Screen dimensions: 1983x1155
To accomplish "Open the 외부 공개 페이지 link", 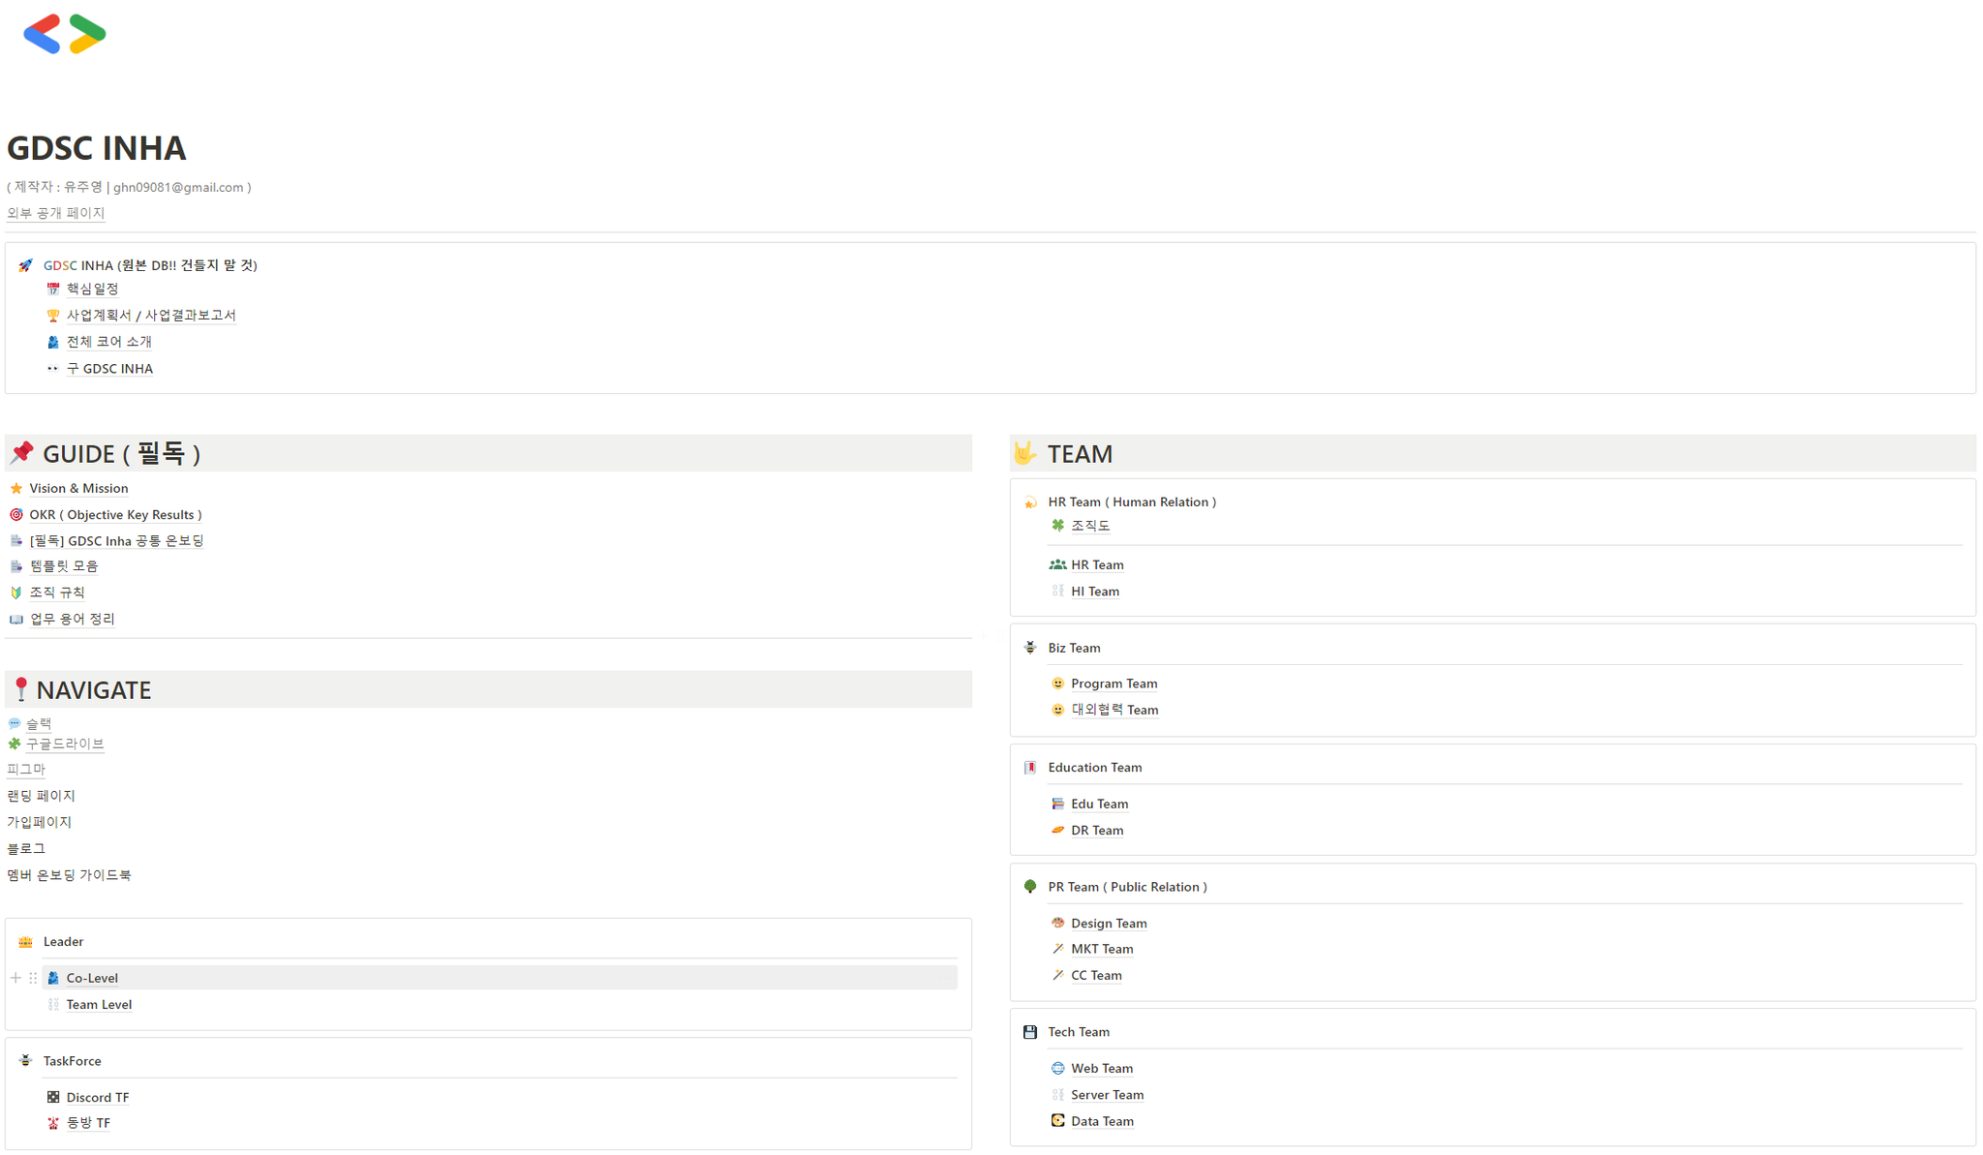I will coord(55,213).
